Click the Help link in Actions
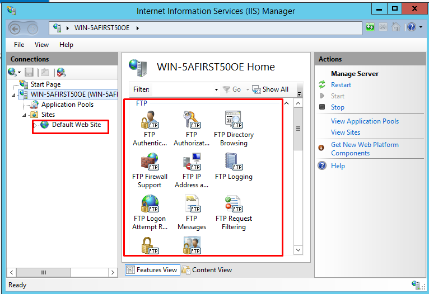429x294 pixels. [x=338, y=166]
